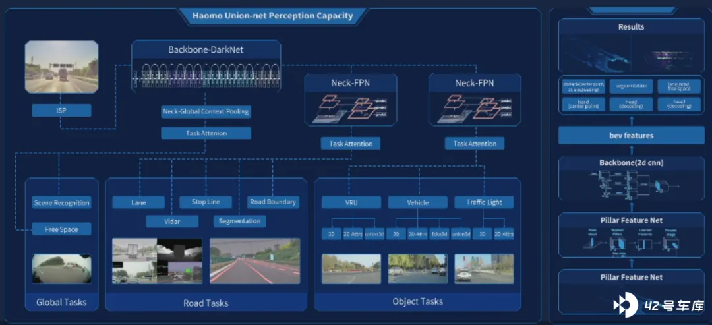Select the Segmentation box in Road Tasks
The image size is (712, 325).
239,221
